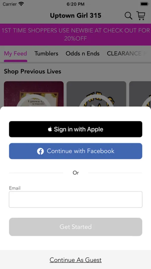Screen dimensions: 151x269
Task: Switch to the My Feed tab
Action: pos(15,54)
